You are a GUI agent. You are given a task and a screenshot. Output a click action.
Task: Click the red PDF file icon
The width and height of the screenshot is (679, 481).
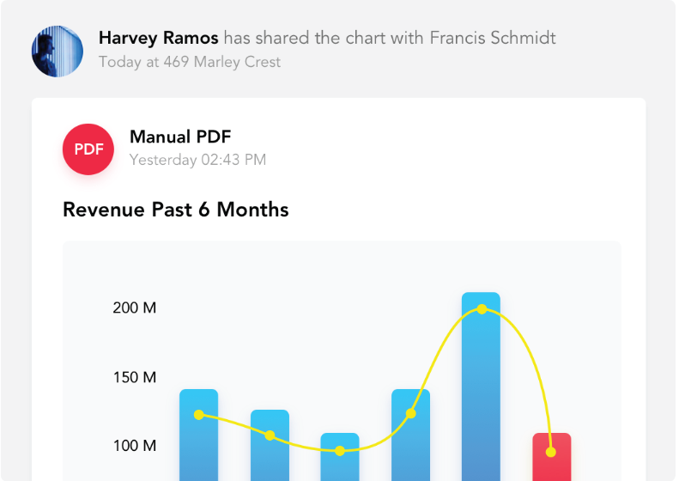coord(88,149)
